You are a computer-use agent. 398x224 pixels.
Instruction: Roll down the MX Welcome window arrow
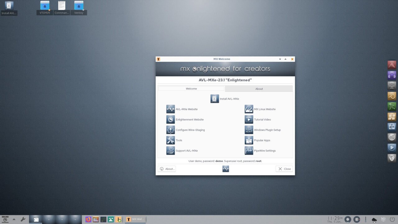280,59
